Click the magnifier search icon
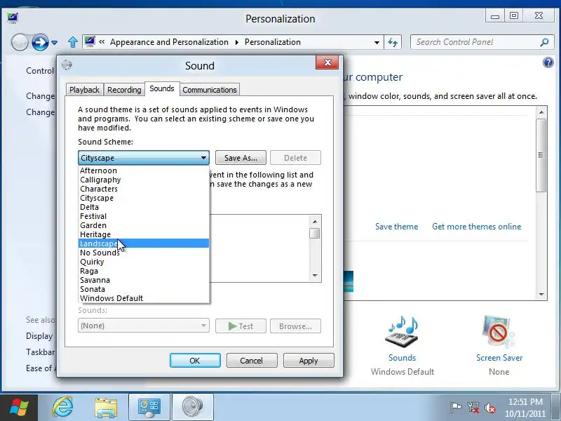 544,42
